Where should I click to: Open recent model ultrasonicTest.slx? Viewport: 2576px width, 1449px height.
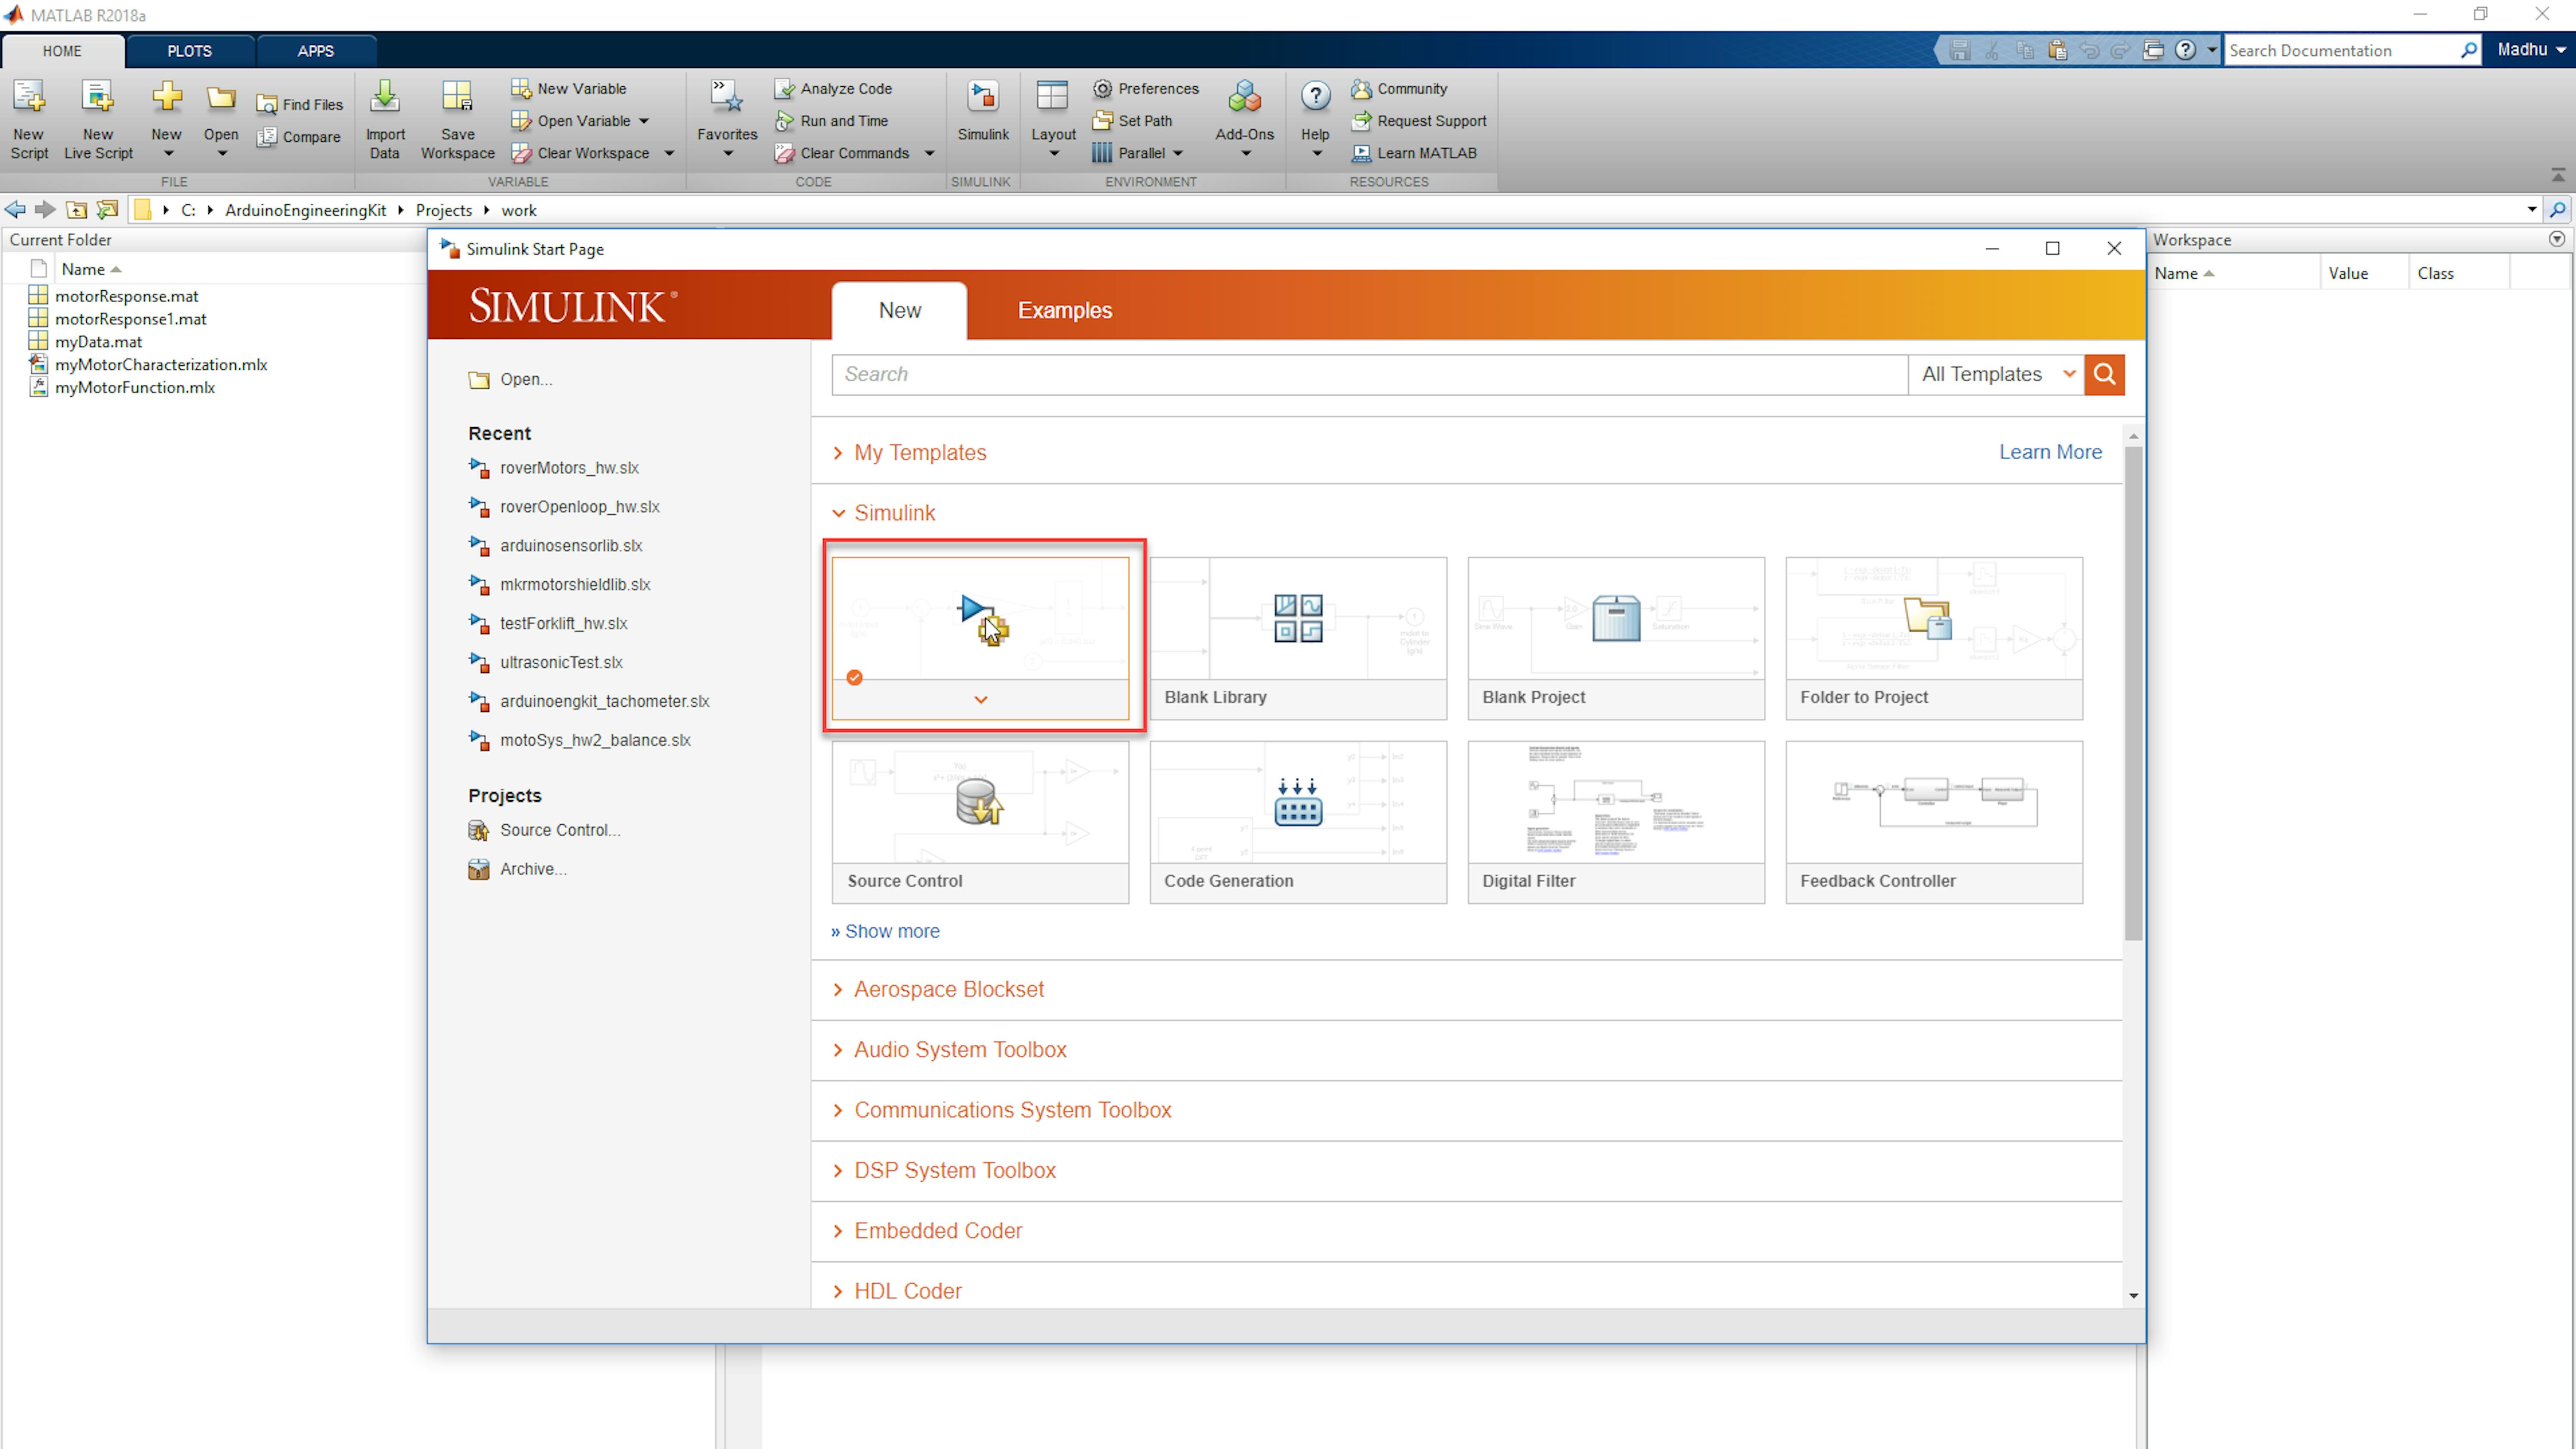[x=546, y=662]
